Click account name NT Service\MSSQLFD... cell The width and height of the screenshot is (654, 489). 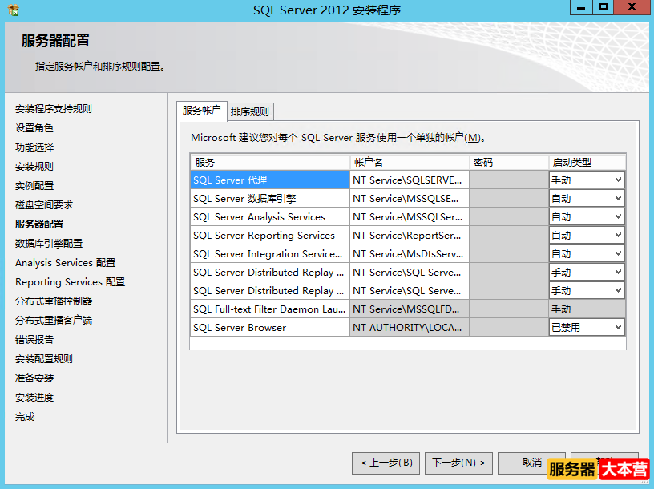click(410, 309)
